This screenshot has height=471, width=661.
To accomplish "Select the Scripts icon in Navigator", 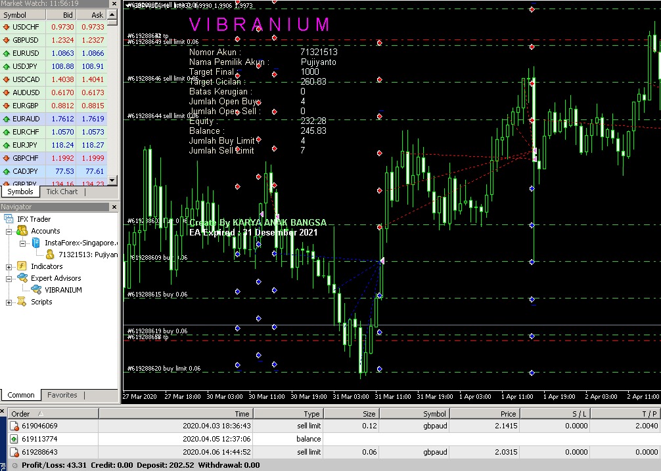I will (22, 302).
